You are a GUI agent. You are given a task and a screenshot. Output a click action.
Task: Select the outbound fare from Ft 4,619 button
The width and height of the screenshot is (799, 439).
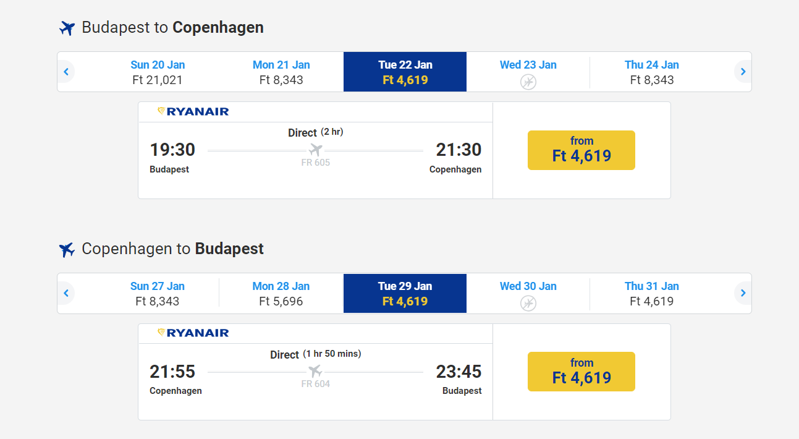[x=581, y=150]
